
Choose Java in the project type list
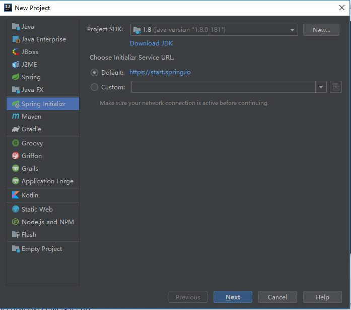pos(43,27)
